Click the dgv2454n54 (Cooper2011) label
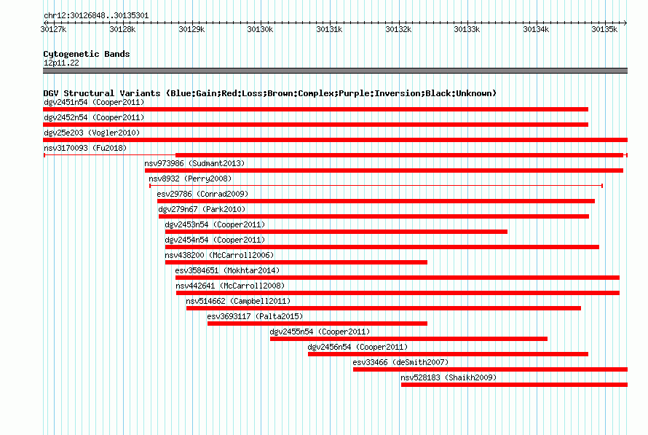 coord(215,240)
